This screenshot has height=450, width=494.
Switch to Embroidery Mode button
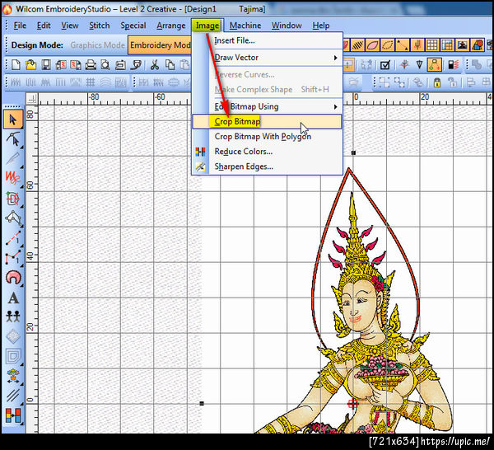click(160, 45)
